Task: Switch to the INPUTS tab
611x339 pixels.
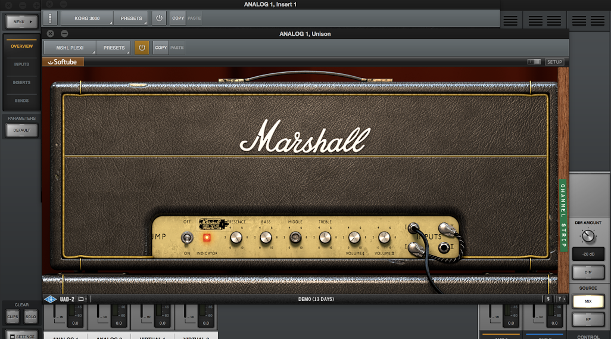Action: point(22,64)
